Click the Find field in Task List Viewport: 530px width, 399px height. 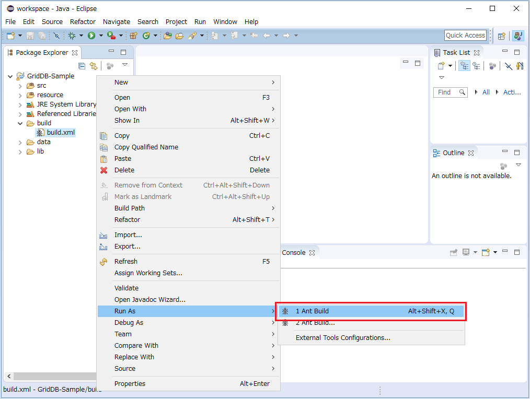point(450,92)
